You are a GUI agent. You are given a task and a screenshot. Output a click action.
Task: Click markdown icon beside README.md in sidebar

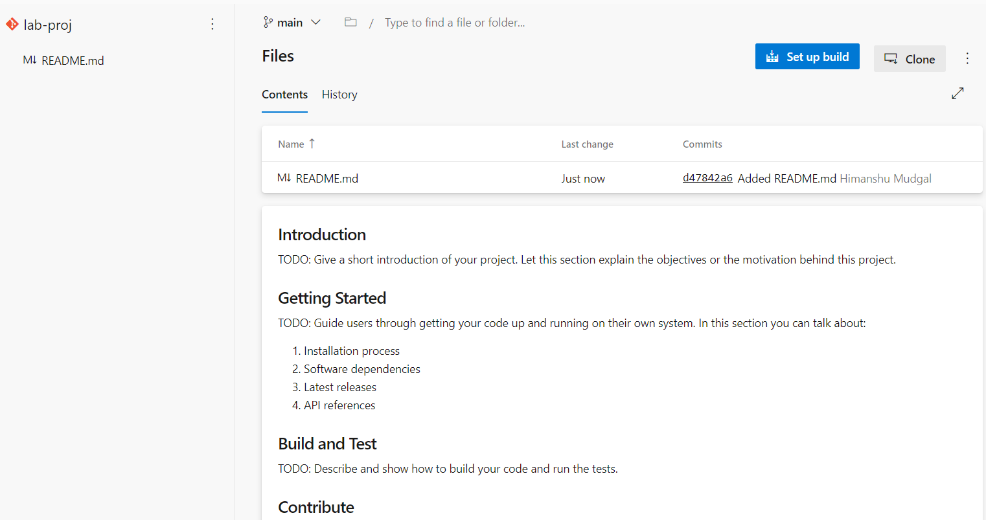[x=30, y=60]
